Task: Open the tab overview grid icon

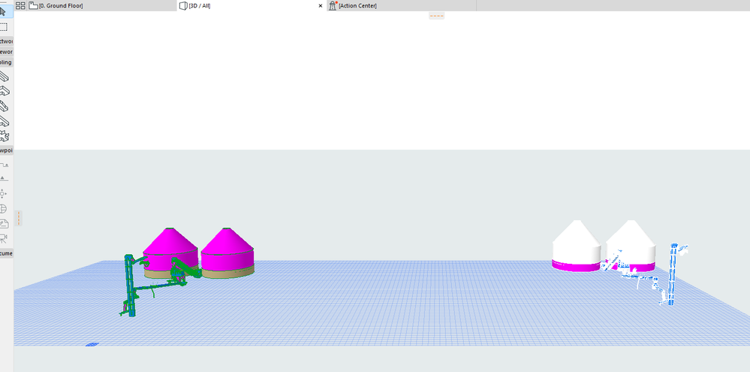Action: [20, 6]
